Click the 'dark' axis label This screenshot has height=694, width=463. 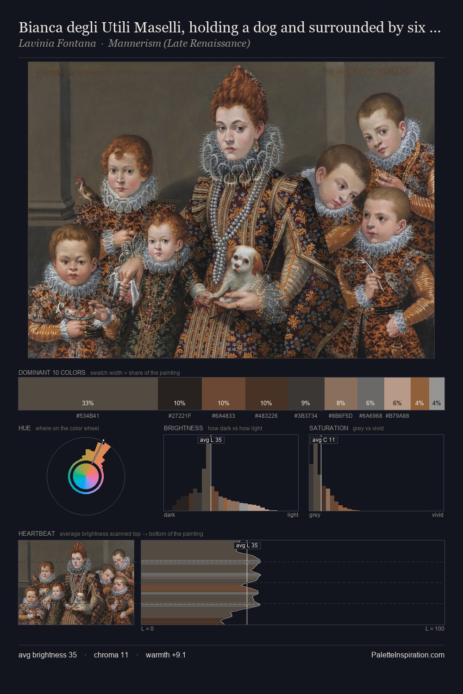(169, 515)
